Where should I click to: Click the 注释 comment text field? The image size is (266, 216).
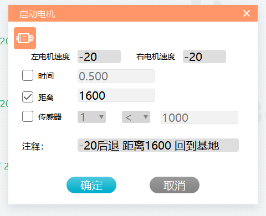[158, 145]
